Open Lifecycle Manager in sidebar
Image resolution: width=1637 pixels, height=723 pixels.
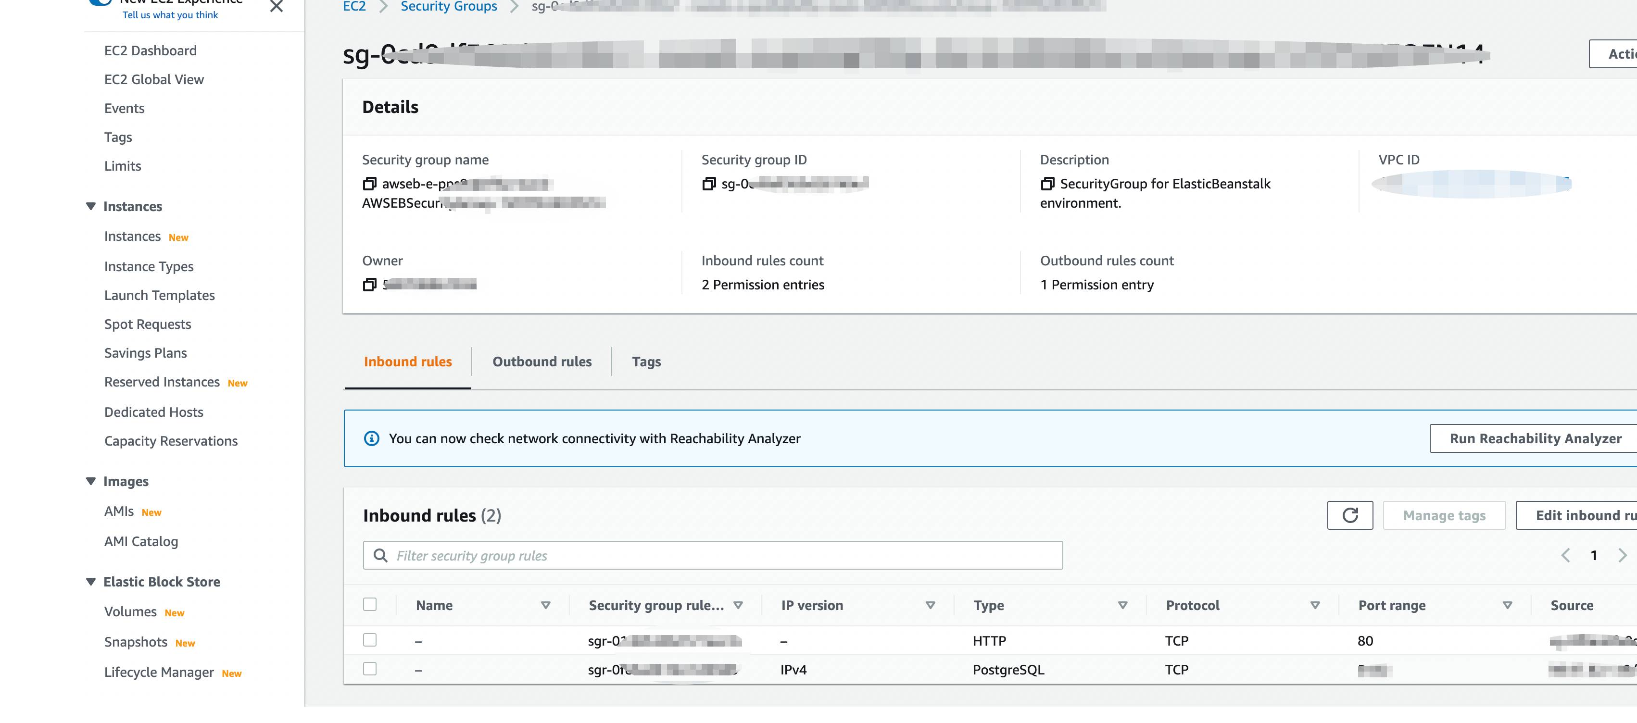pyautogui.click(x=159, y=672)
